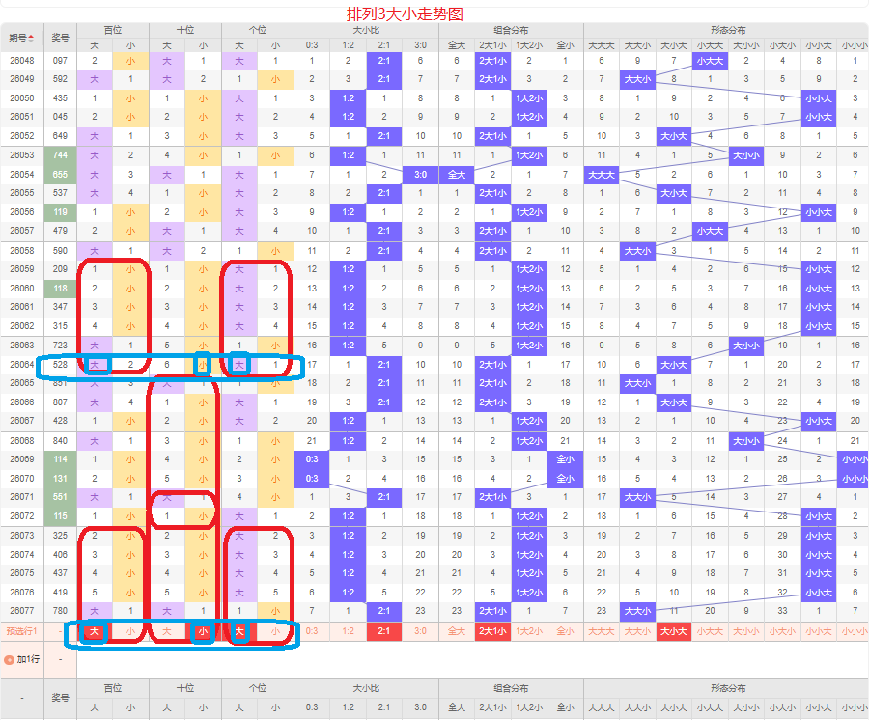The image size is (869, 720).
Task: Select the 2:1 ratio in 预选行1 row
Action: point(384,632)
